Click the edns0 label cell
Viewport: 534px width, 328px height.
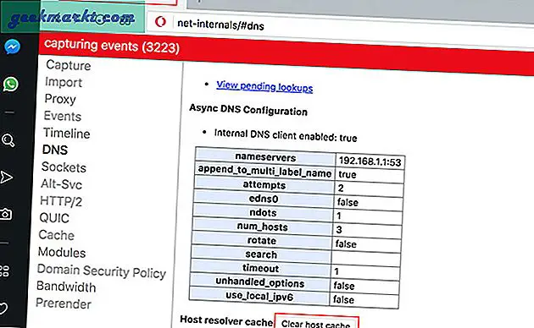click(264, 199)
